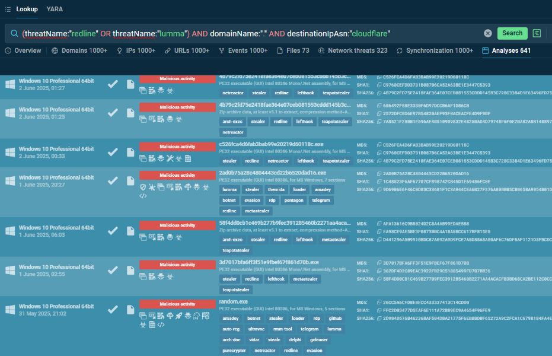Open the random.exe analysis link
The width and height of the screenshot is (552, 356).
[233, 301]
